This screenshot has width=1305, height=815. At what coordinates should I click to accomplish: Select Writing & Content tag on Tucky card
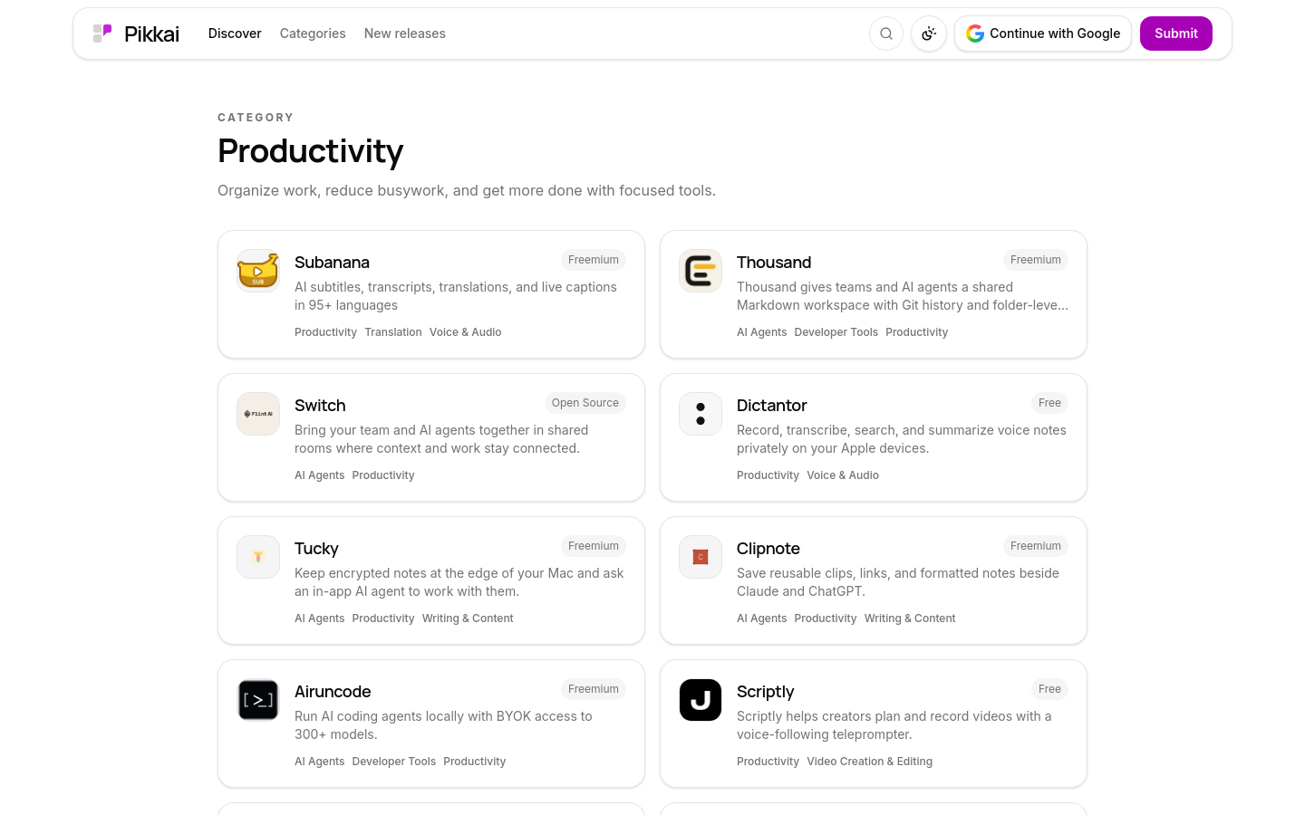468,618
